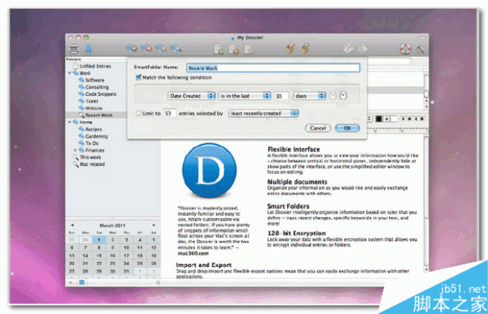The height and width of the screenshot is (314, 488).
Task: Click the list-lines view icon in toolbar
Action: (74, 49)
